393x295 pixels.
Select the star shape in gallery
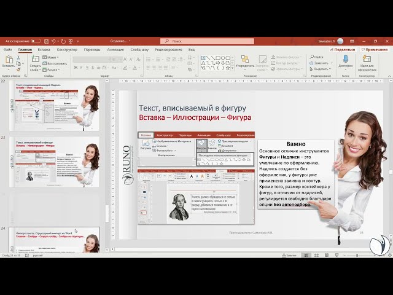click(228, 68)
